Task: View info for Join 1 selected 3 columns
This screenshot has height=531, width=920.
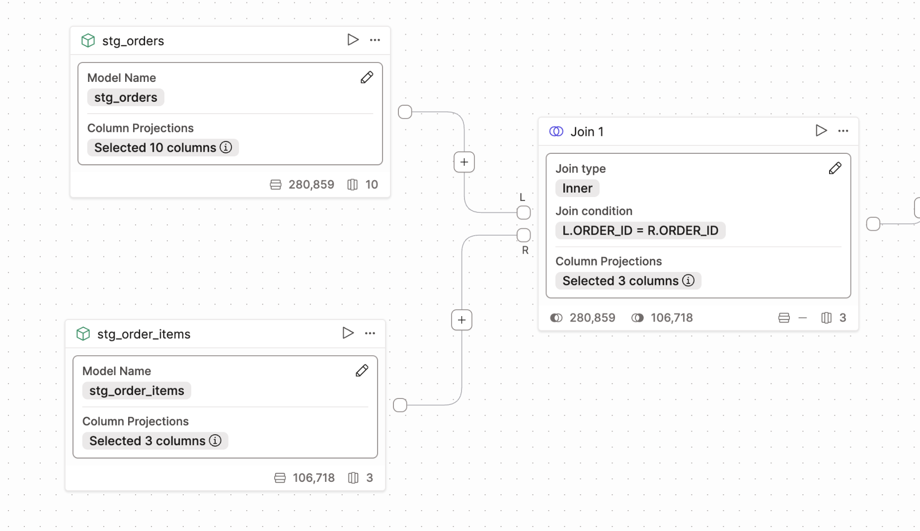Action: 689,280
